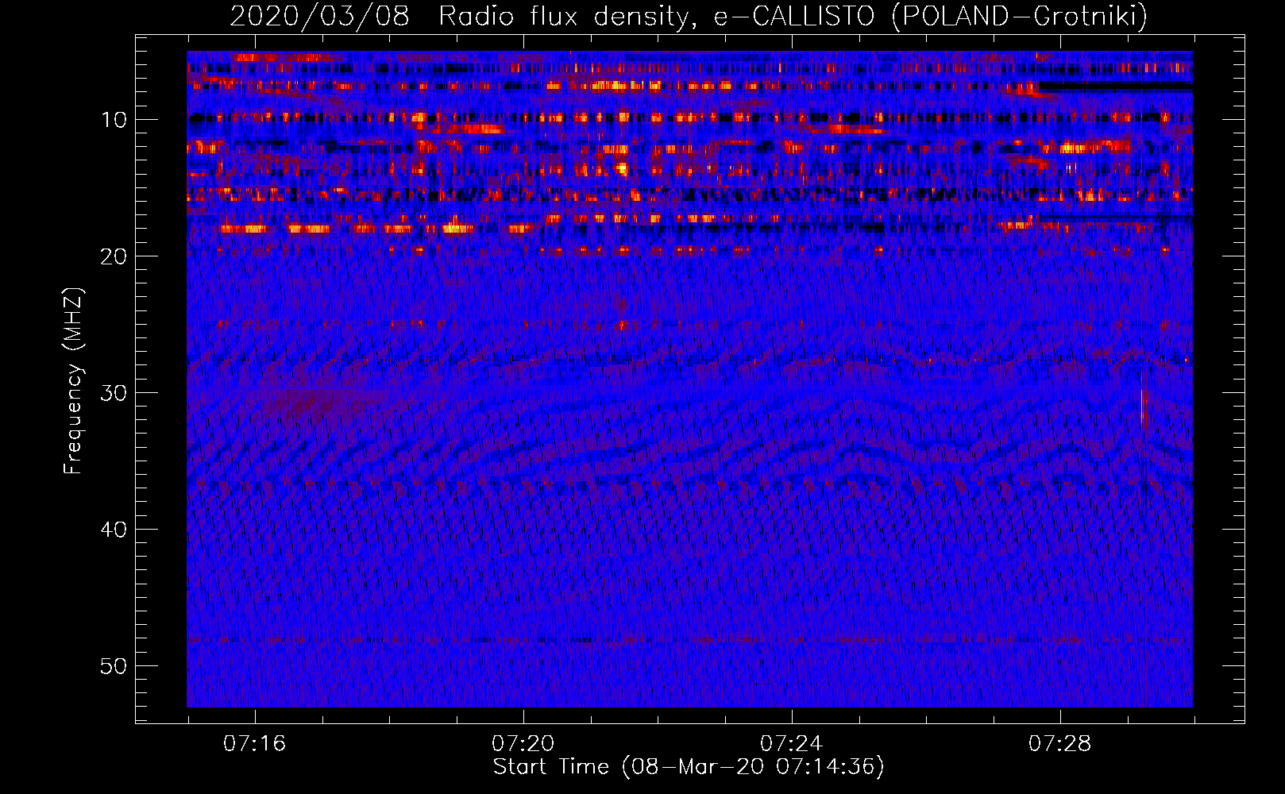Click the '20' frequency tick label

114,256
